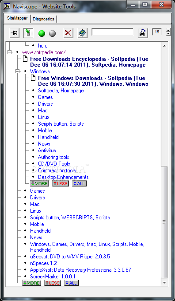Image resolution: width=175 pixels, height=301 pixels.
Task: Click the number field showing 15
Action: pos(157,32)
